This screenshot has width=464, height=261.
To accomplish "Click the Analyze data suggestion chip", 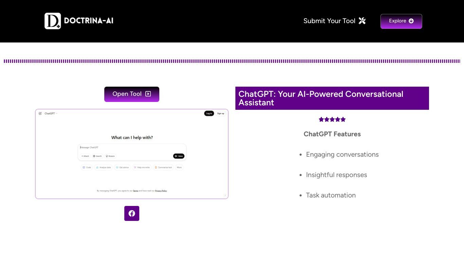I will (x=103, y=168).
